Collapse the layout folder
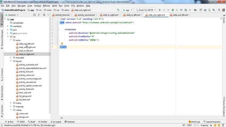Screen dimensions: 226x127 [11, 61]
